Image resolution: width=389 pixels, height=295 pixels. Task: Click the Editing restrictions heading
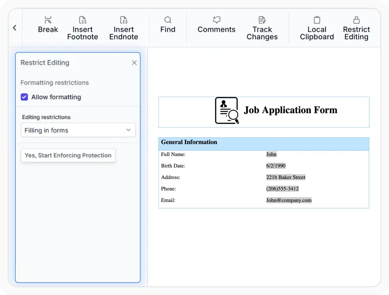pyautogui.click(x=46, y=117)
